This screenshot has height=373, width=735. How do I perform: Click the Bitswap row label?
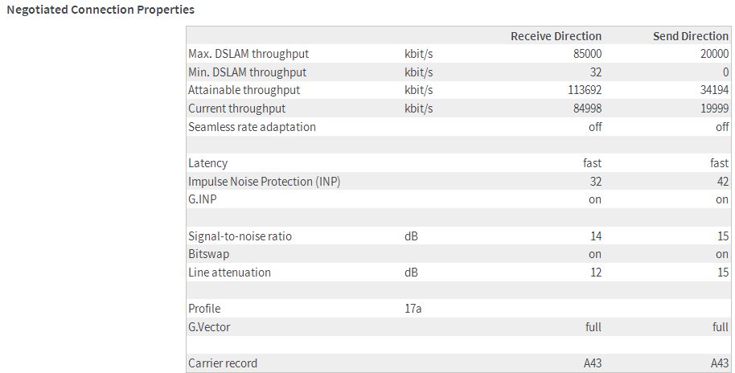[x=207, y=254]
